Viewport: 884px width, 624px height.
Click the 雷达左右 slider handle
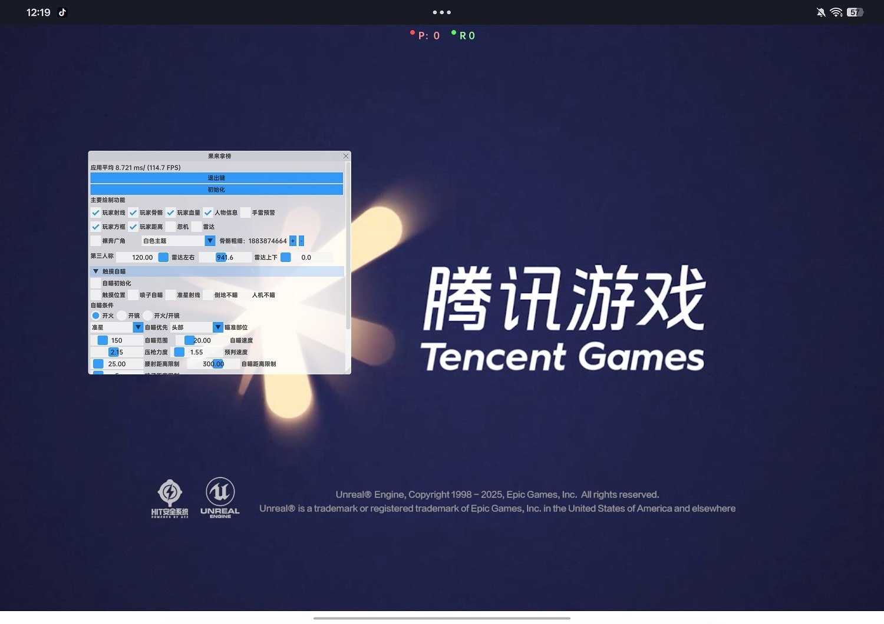point(222,257)
